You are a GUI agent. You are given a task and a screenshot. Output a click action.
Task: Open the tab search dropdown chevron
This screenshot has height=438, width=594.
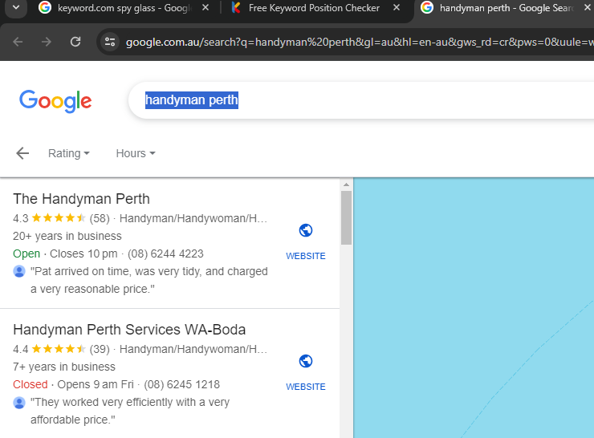pos(16,7)
